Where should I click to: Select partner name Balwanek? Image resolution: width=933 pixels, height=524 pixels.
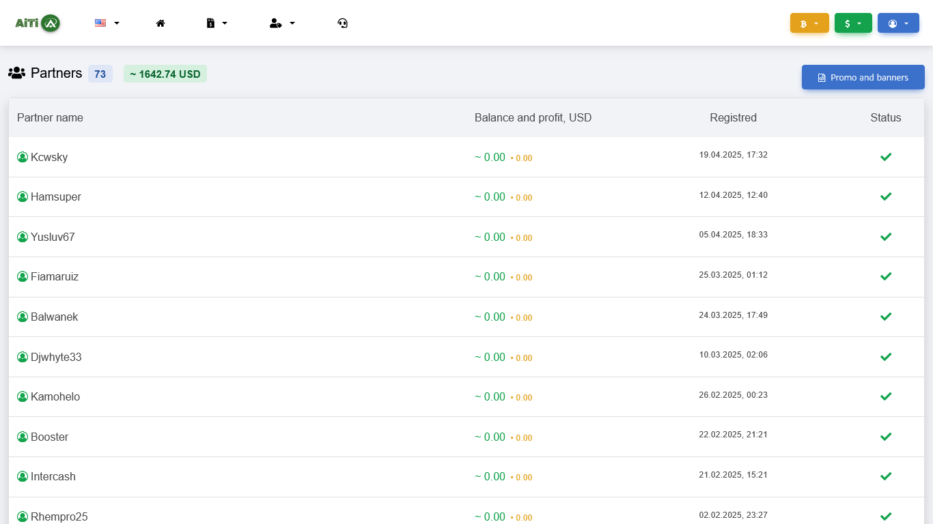pos(55,317)
